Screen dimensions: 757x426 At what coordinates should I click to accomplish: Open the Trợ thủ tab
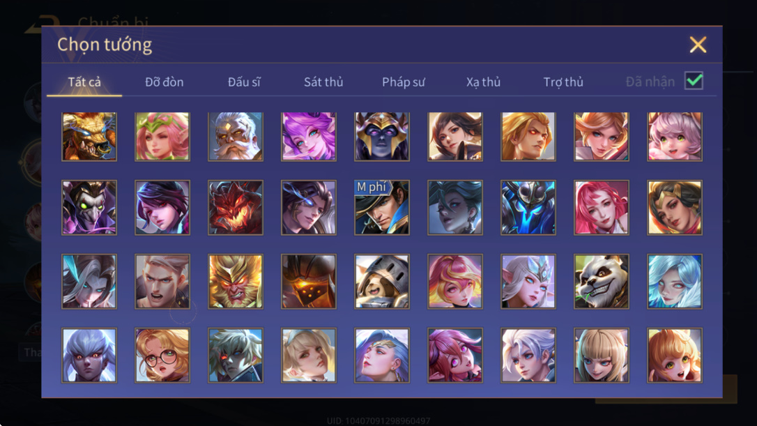coord(563,82)
